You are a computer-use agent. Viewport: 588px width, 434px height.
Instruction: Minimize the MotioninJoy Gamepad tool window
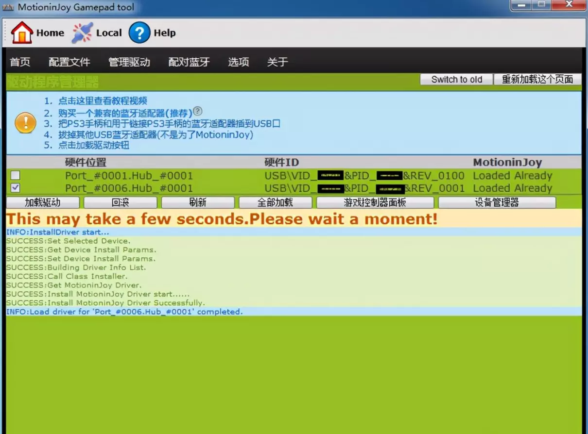pos(520,5)
